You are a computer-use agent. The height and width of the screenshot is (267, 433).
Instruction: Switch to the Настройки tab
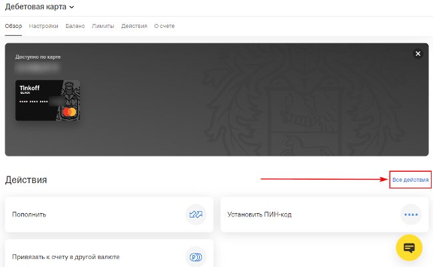tap(43, 26)
